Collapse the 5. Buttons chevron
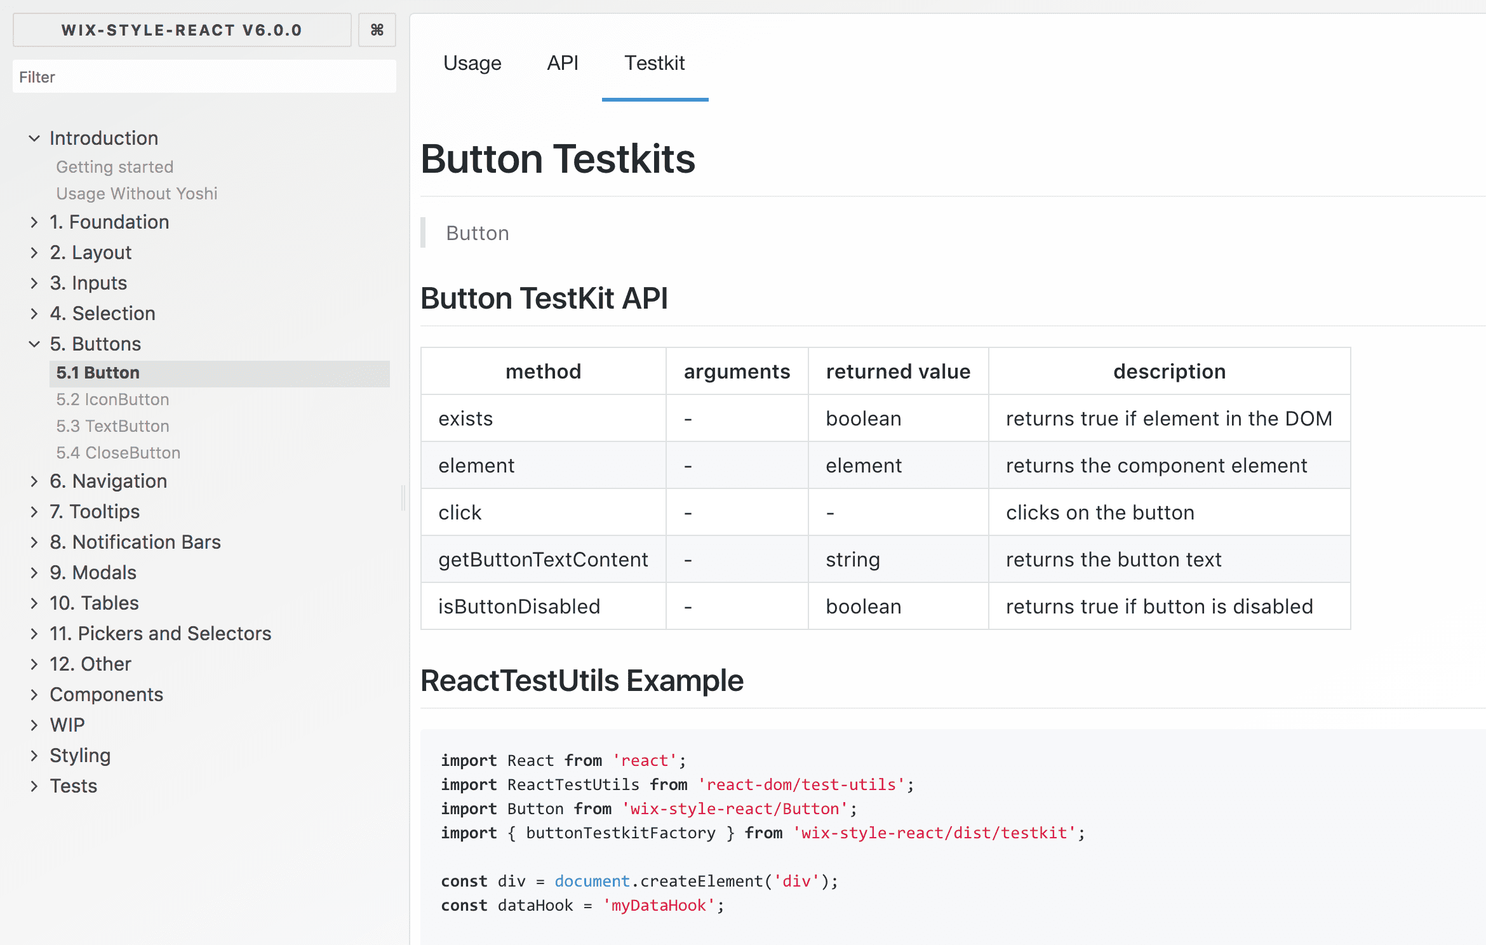The height and width of the screenshot is (945, 1486). click(34, 344)
